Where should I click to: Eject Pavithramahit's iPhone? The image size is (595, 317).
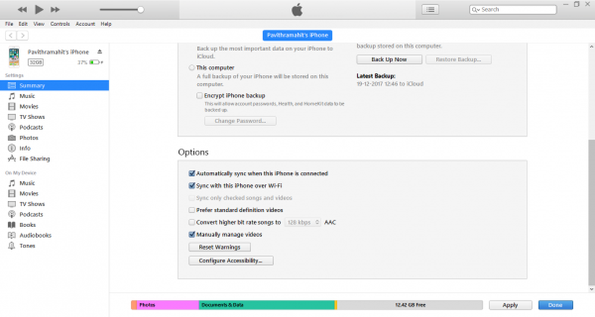(100, 52)
